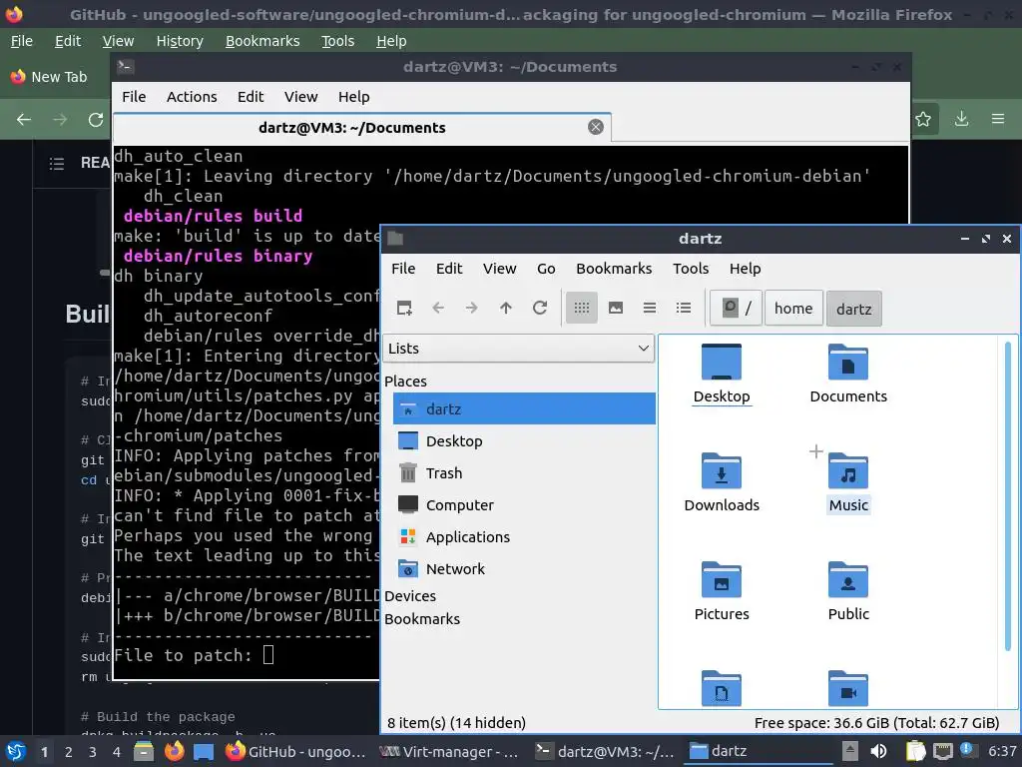
Task: Open the terminal's Help menu
Action: click(x=354, y=97)
